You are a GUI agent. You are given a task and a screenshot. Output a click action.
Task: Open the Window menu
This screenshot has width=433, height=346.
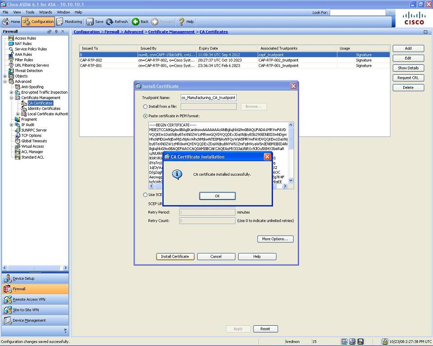[x=63, y=12]
